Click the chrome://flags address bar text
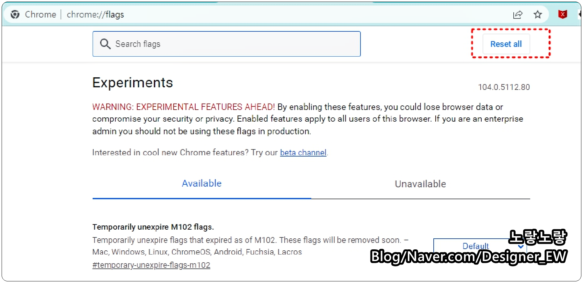This screenshot has height=283, width=583. pos(95,15)
